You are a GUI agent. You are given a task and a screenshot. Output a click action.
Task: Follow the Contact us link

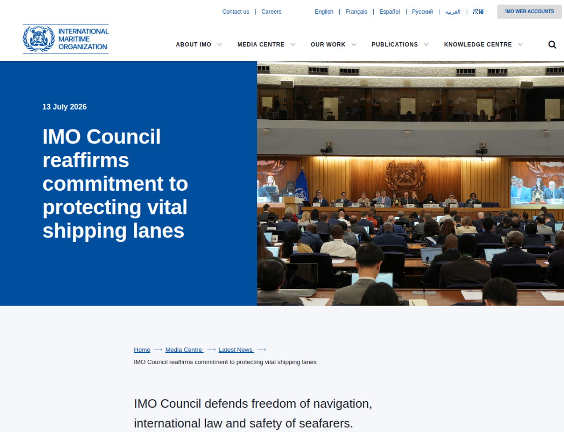[235, 12]
